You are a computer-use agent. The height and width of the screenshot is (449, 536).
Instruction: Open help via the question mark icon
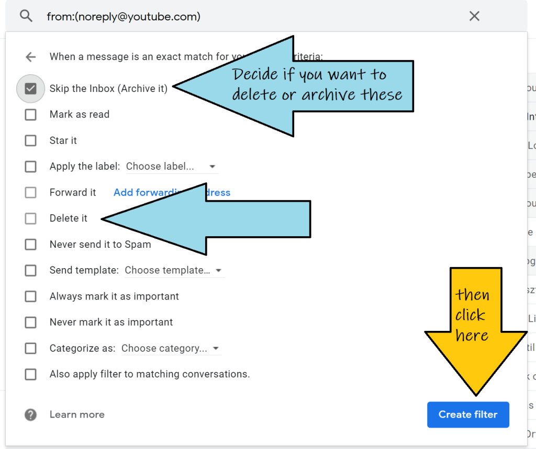[31, 415]
